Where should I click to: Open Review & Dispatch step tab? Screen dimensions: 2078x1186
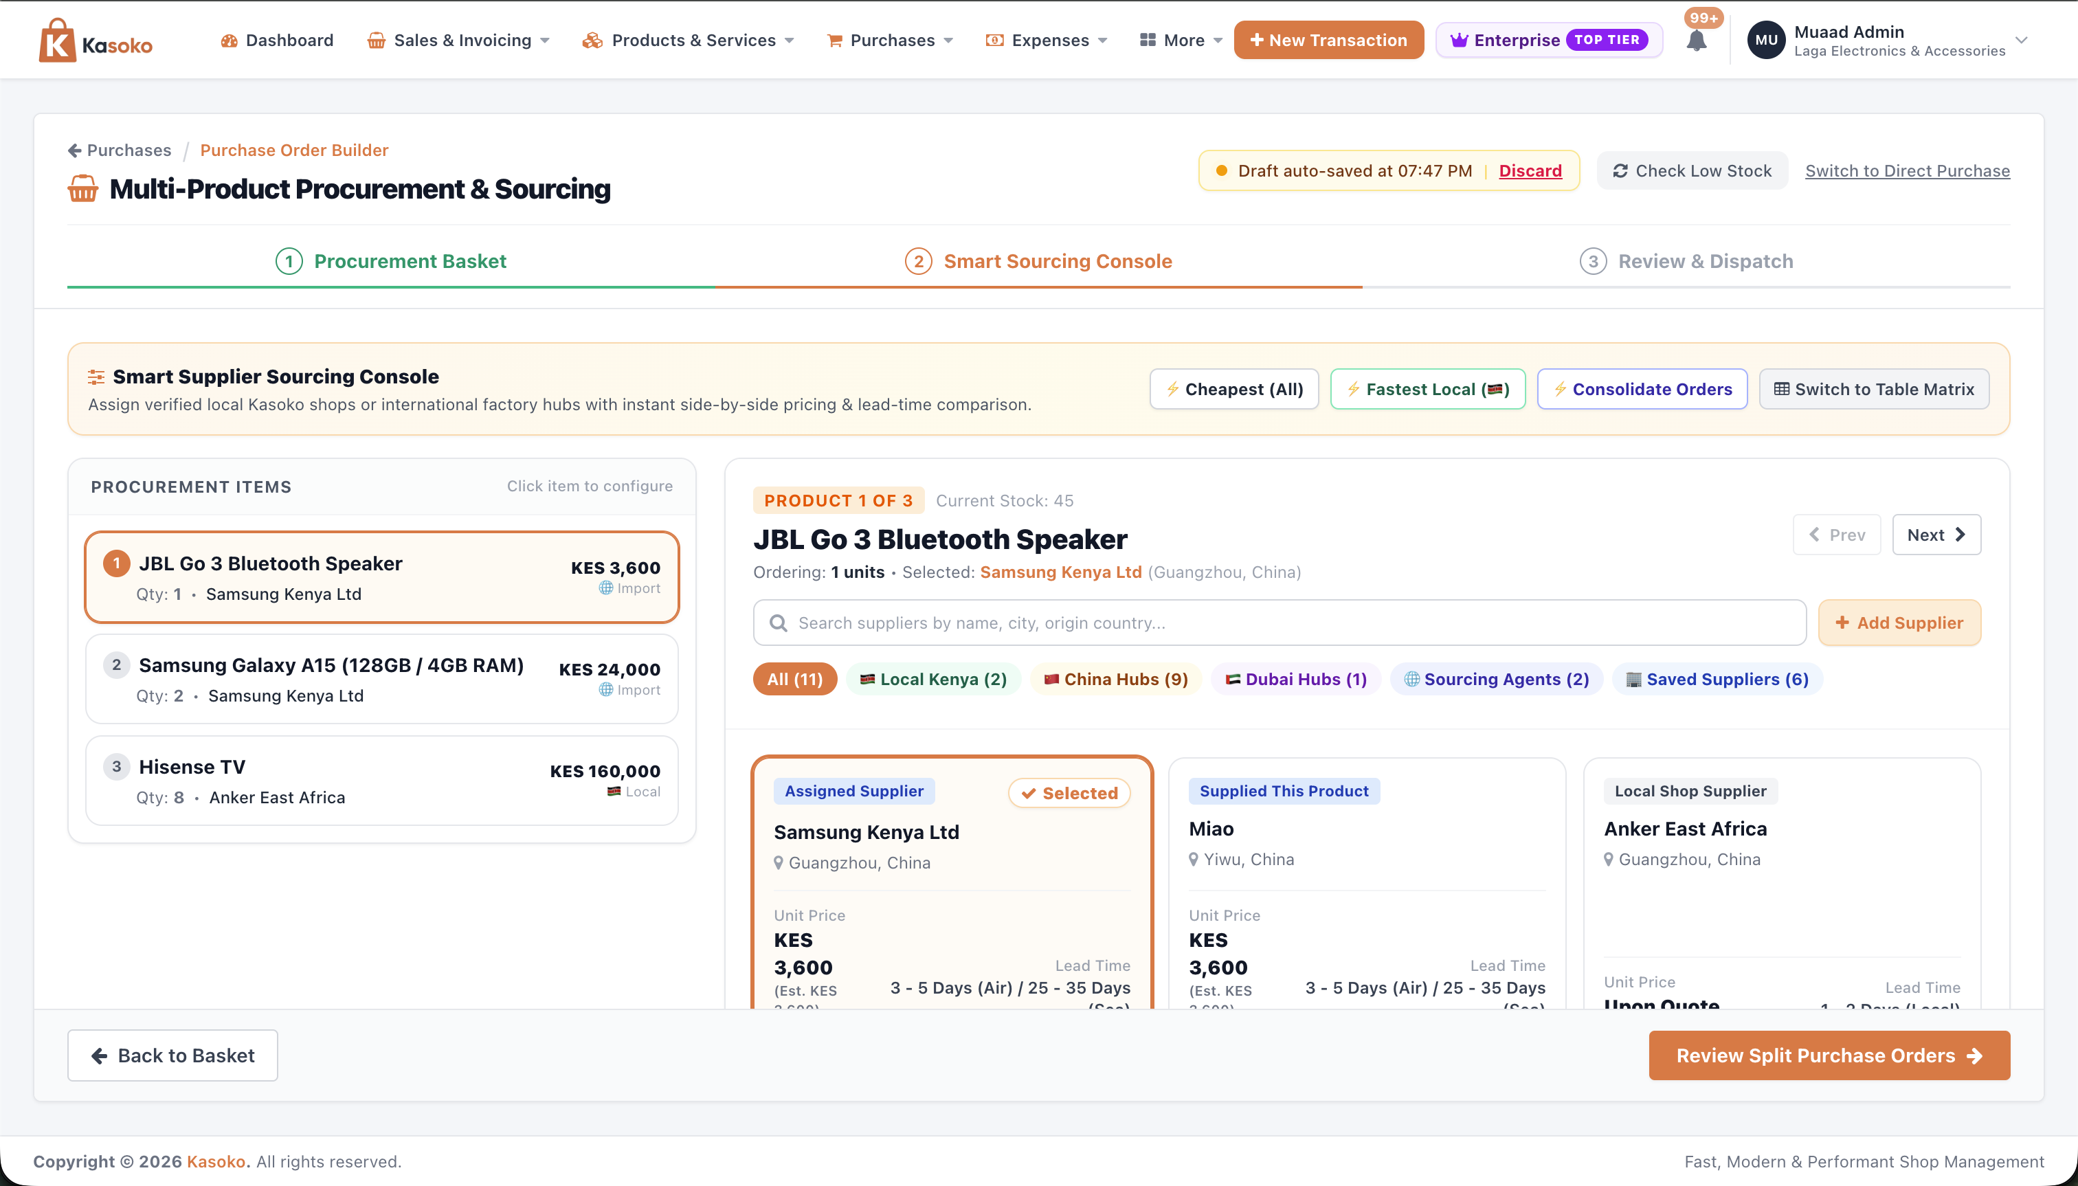point(1686,262)
